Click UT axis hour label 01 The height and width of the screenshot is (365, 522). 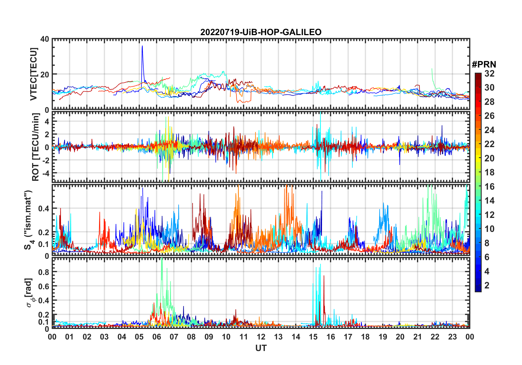[69, 337]
